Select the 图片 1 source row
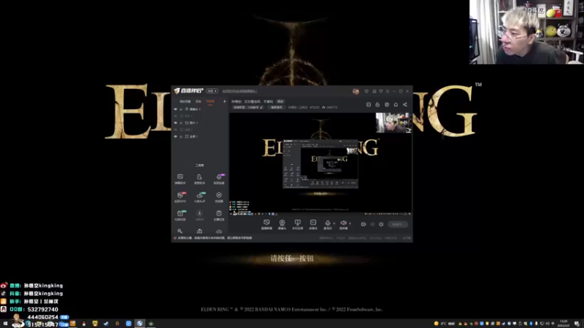Image resolution: width=584 pixels, height=328 pixels. pos(199,122)
